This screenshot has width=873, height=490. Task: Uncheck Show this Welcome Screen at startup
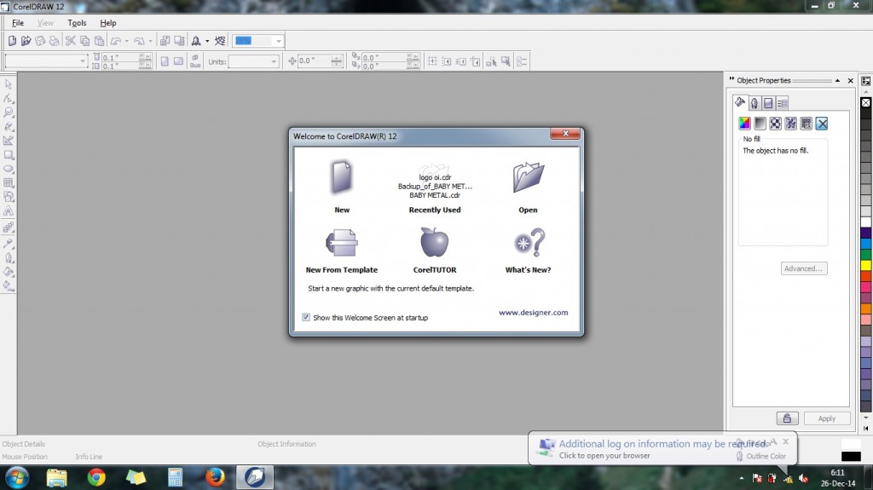(x=306, y=317)
